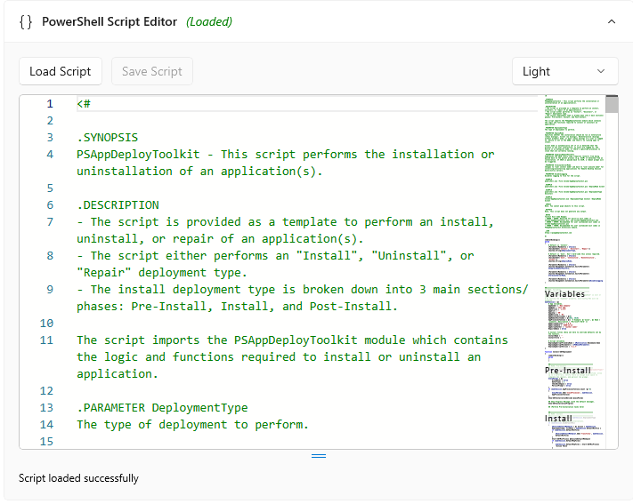
Task: Click the .PARAMETER DeploymentType line
Action: [x=162, y=408]
